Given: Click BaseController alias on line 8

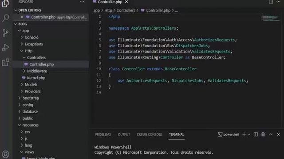Looking at the screenshot, I should (x=208, y=57).
